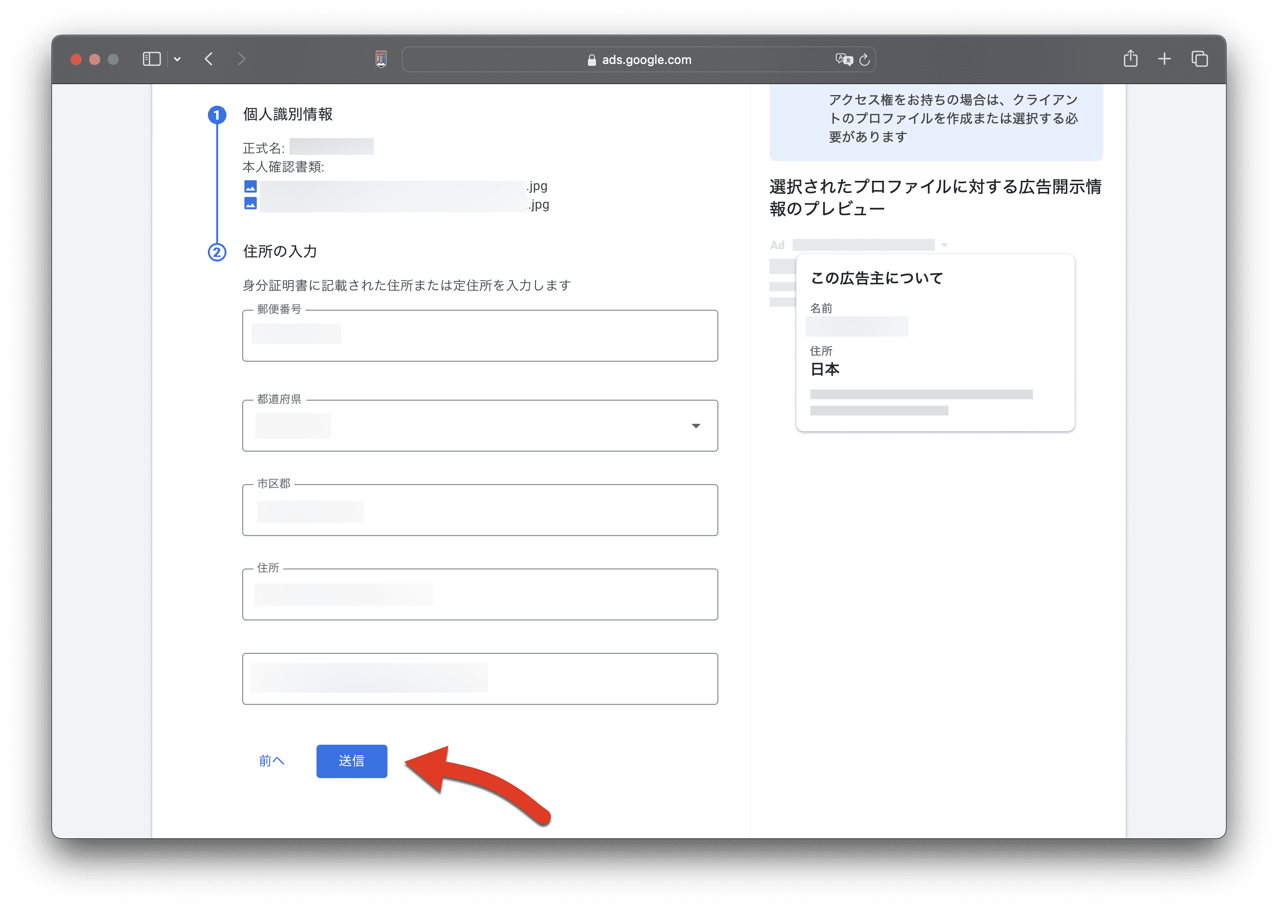The height and width of the screenshot is (907, 1278).
Task: Click the 前へ previous link
Action: click(x=271, y=760)
